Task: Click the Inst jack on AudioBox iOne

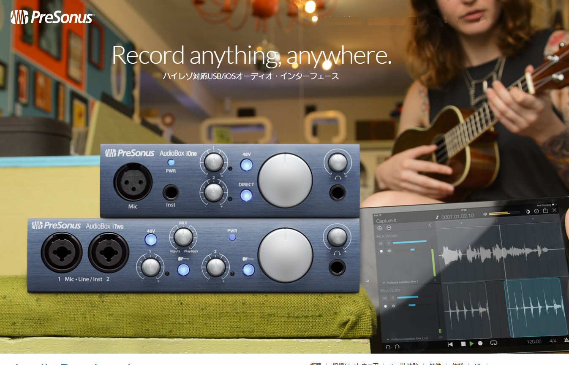Action: click(171, 193)
